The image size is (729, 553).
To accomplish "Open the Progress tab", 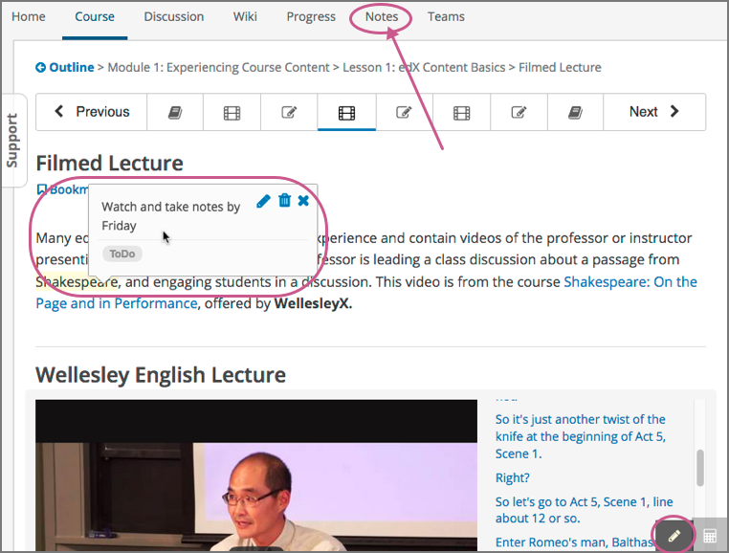I will tap(311, 16).
